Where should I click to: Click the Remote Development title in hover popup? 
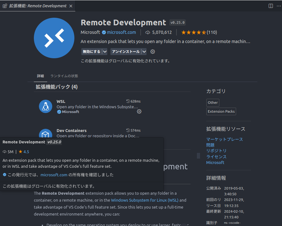24,142
